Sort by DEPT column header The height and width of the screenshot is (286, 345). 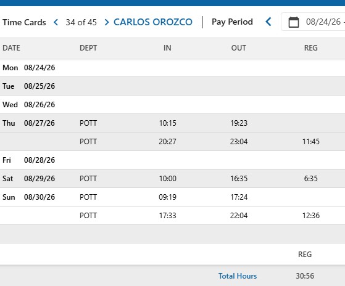tap(88, 48)
